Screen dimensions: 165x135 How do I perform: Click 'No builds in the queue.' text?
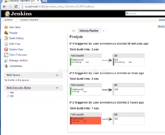[x=17, y=80]
